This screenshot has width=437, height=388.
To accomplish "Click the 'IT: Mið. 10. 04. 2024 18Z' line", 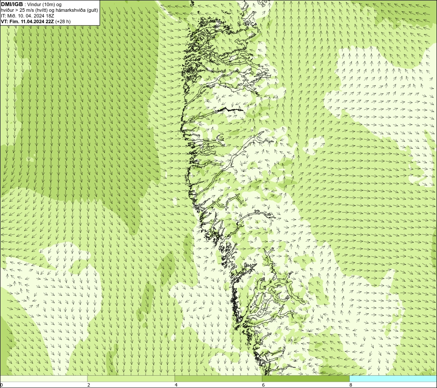I will (28, 16).
